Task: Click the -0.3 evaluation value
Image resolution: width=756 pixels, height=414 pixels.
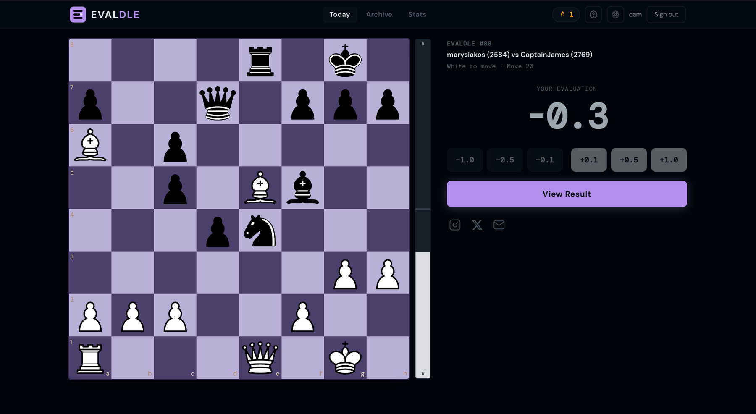Action: coord(568,116)
